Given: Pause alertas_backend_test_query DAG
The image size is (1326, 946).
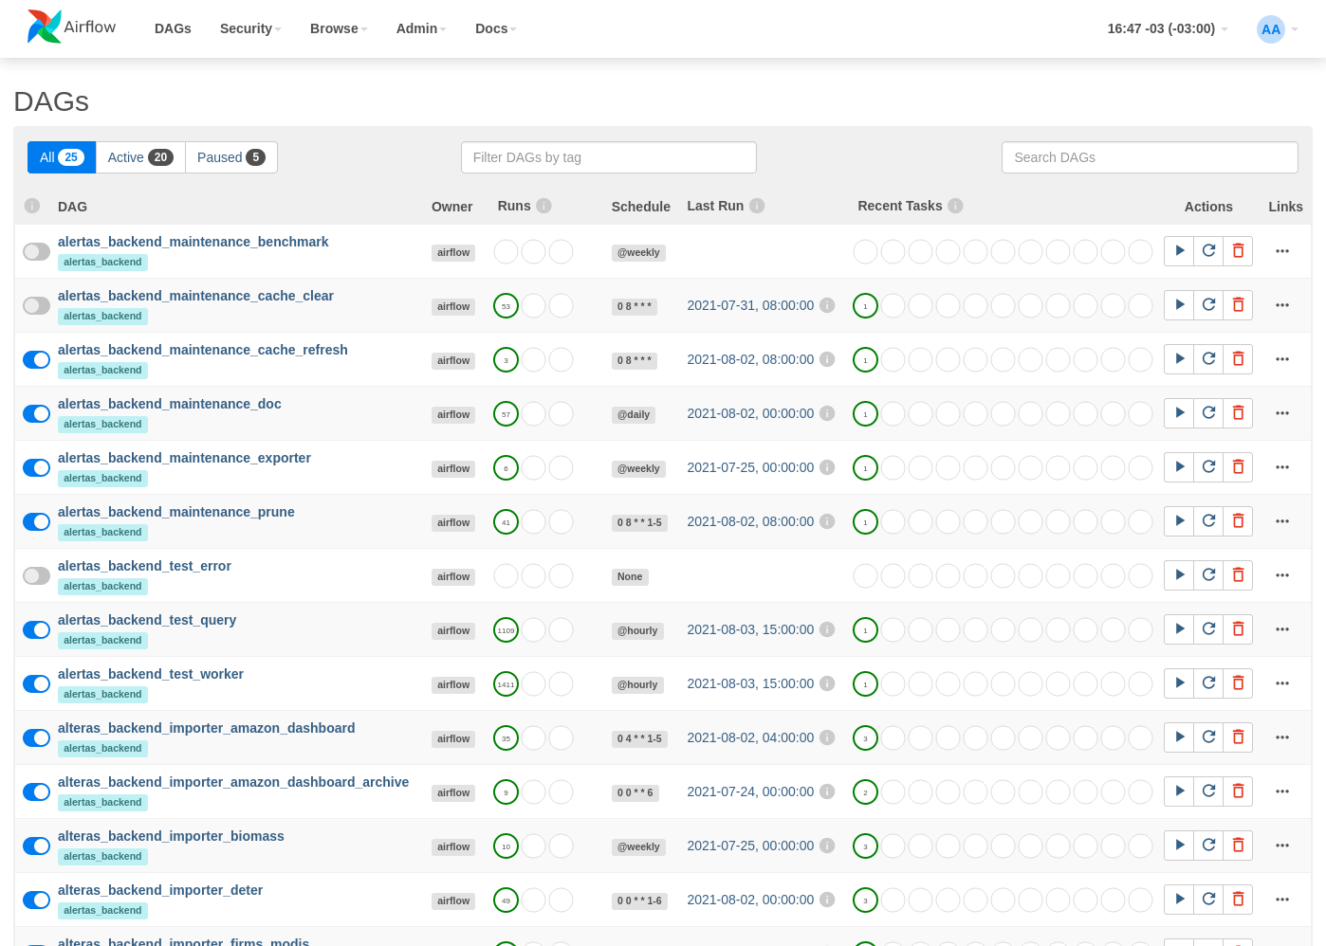Looking at the screenshot, I should click(36, 629).
